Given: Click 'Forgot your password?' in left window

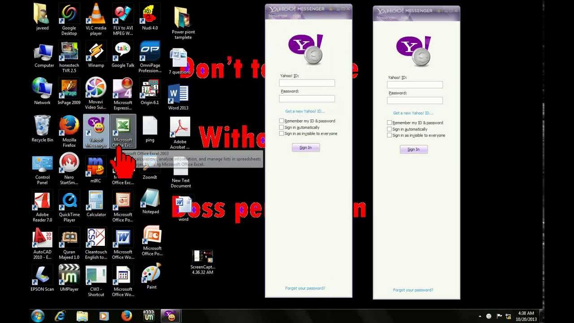Looking at the screenshot, I should click(x=305, y=288).
